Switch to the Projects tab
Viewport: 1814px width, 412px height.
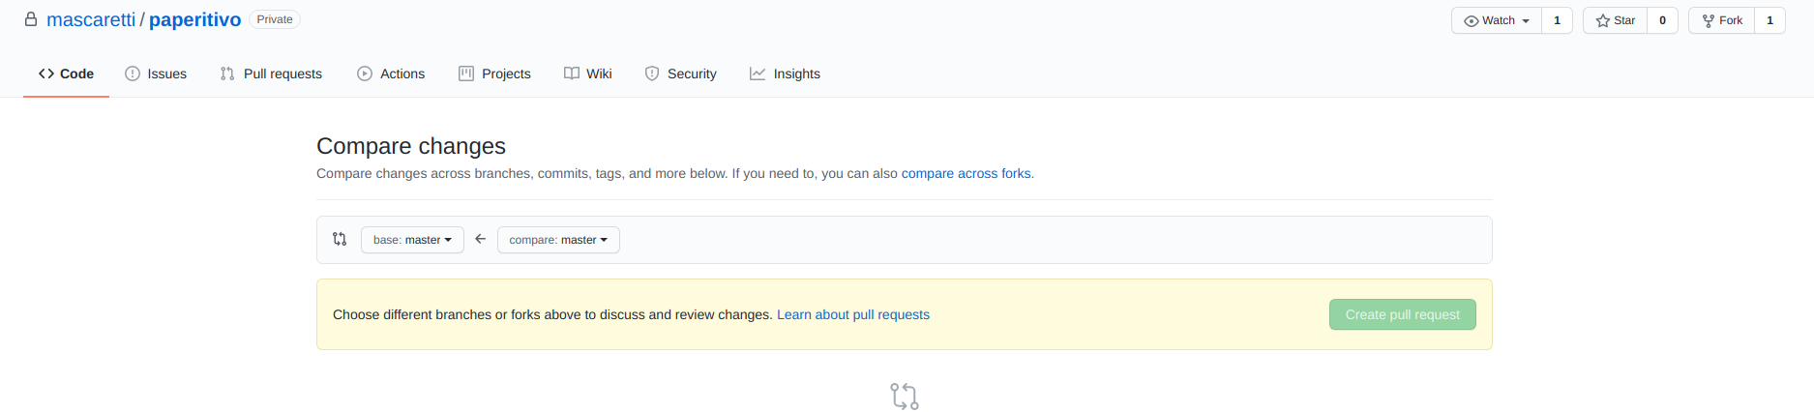(x=494, y=74)
